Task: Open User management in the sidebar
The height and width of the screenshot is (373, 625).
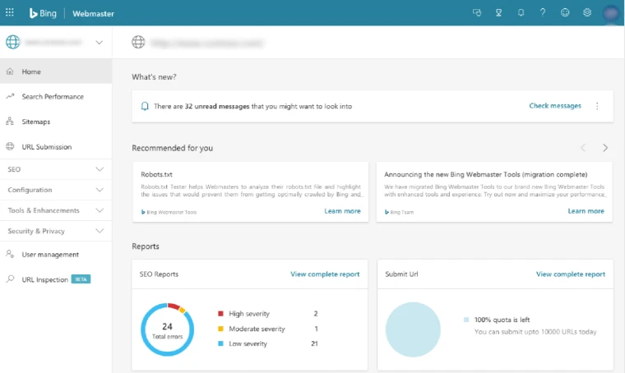Action: (56, 254)
